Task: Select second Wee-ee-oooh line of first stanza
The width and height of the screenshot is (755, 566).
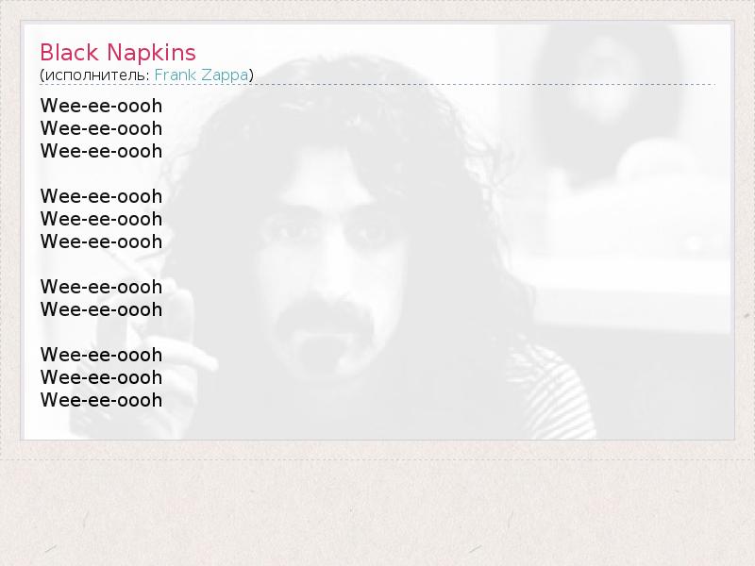Action: 101,128
